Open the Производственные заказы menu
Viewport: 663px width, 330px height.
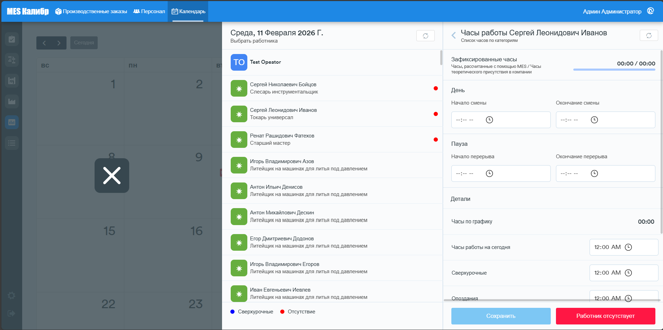click(91, 11)
